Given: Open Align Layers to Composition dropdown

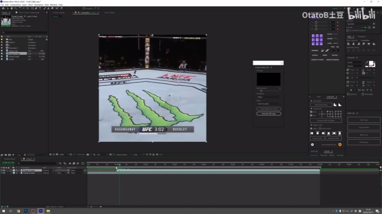Looking at the screenshot, I should (x=368, y=40).
